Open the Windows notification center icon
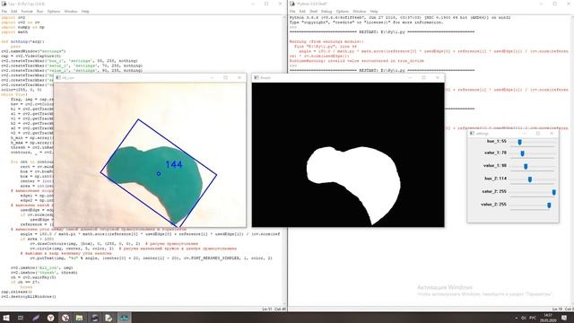Viewport: 574px width, 323px height. (564, 318)
